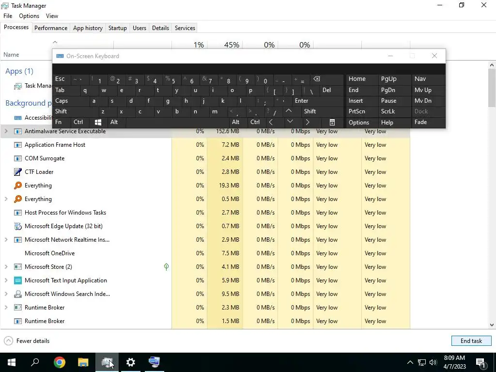Click the context menu key on keyboard
Screen dimensions: 496x372
pos(332,122)
